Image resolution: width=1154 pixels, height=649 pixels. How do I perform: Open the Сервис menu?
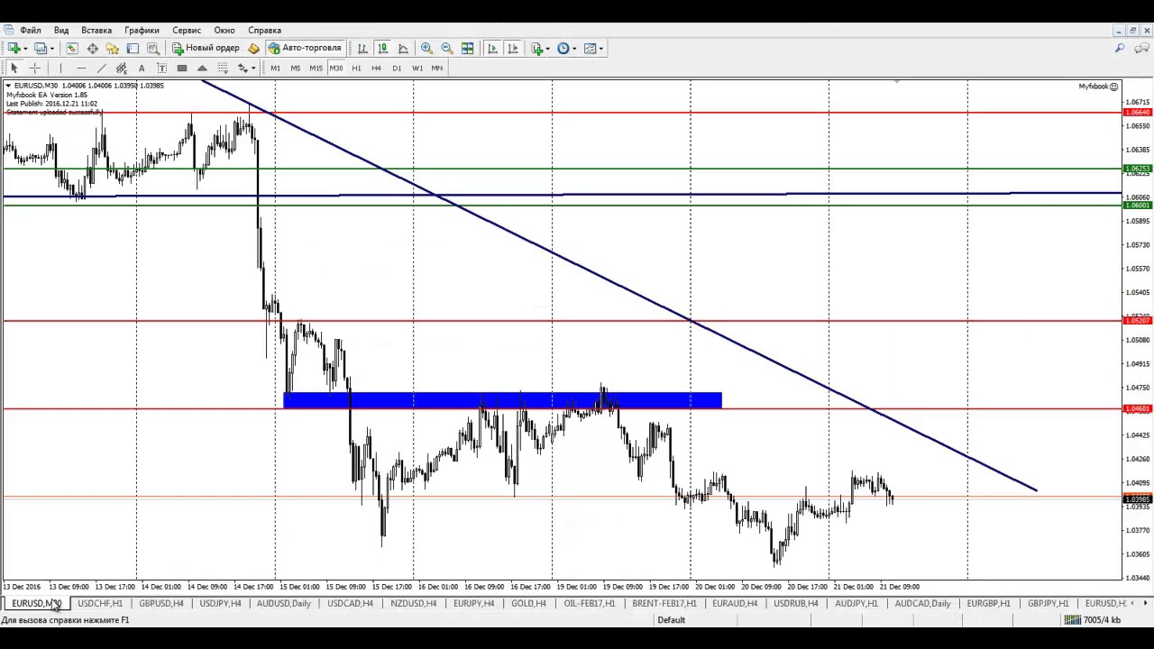coord(187,30)
